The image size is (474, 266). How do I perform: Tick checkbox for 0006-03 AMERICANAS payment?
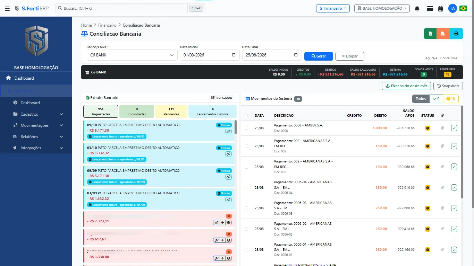point(246,208)
